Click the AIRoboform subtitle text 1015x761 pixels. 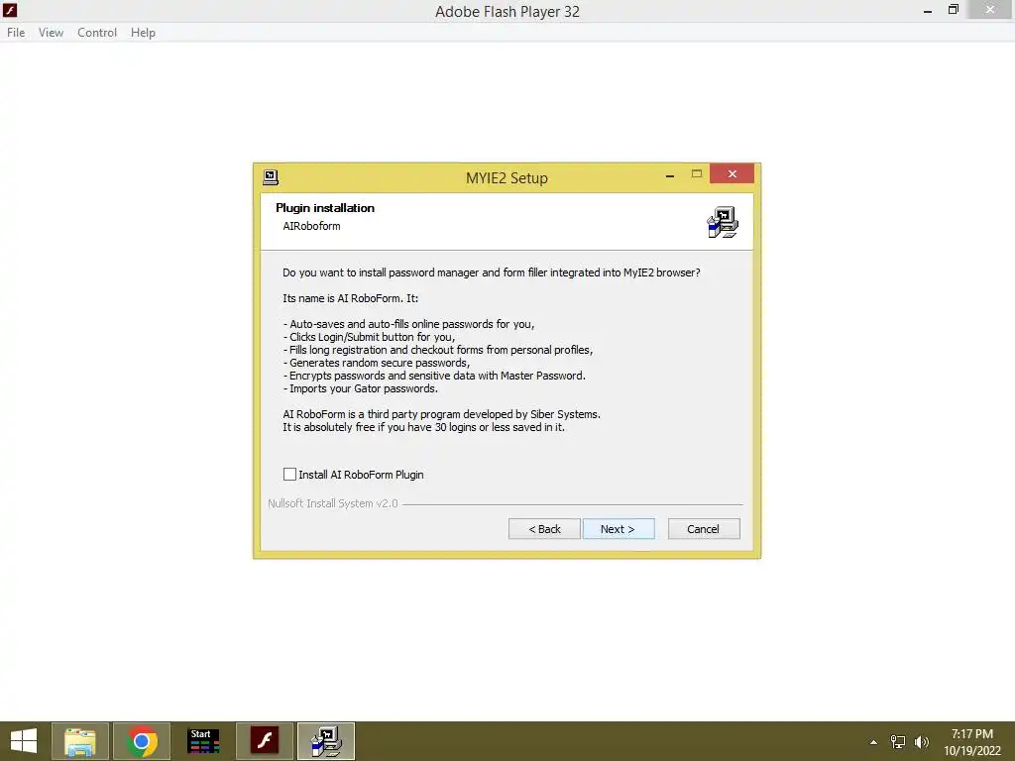tap(311, 226)
